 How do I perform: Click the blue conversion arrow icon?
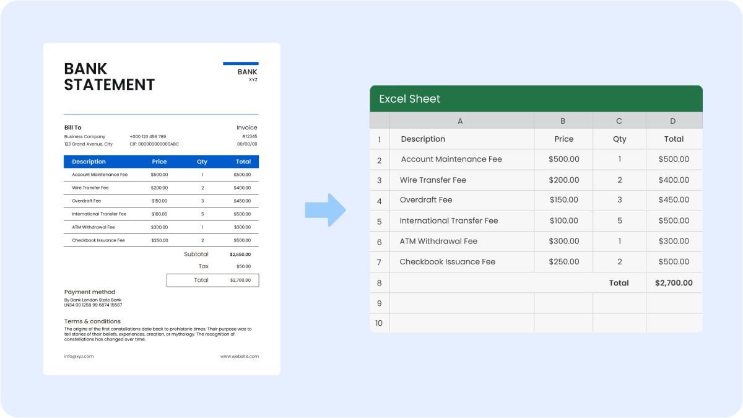(325, 209)
